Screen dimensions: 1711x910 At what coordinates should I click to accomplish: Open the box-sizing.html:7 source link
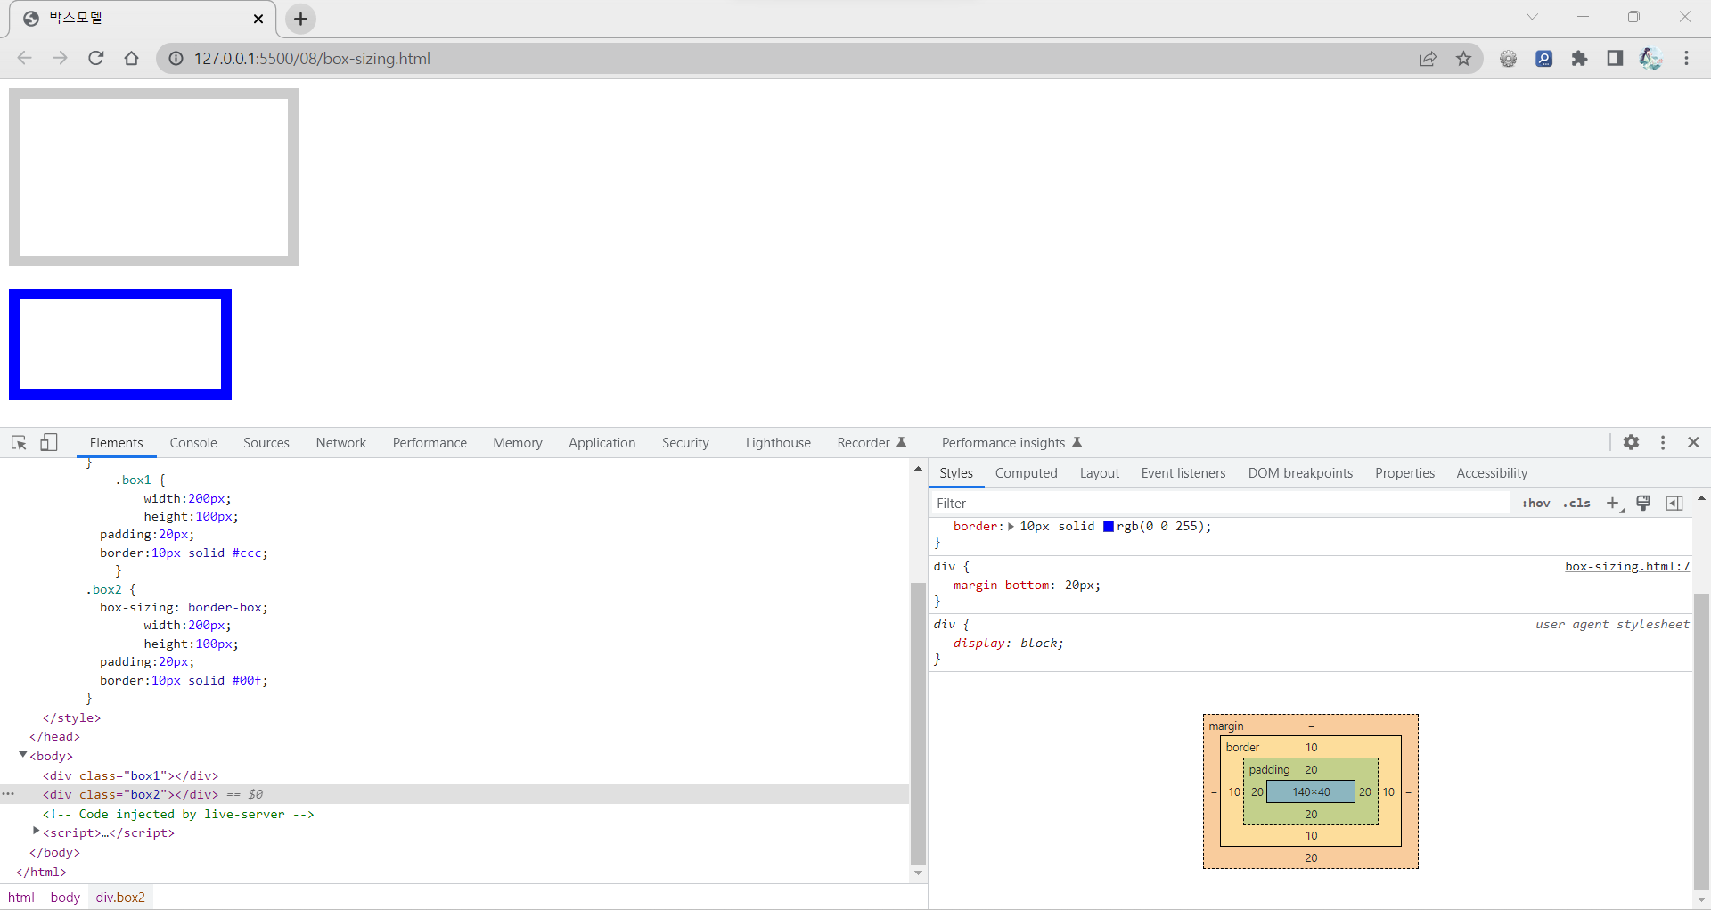tap(1627, 567)
